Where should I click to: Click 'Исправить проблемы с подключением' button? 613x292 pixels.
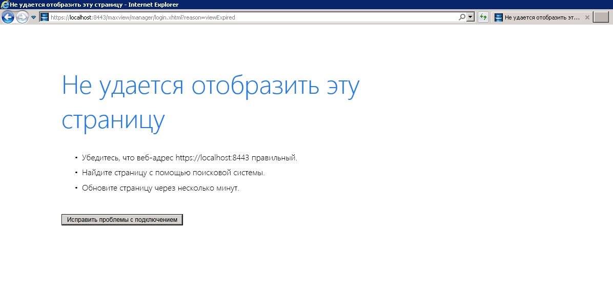coord(122,220)
